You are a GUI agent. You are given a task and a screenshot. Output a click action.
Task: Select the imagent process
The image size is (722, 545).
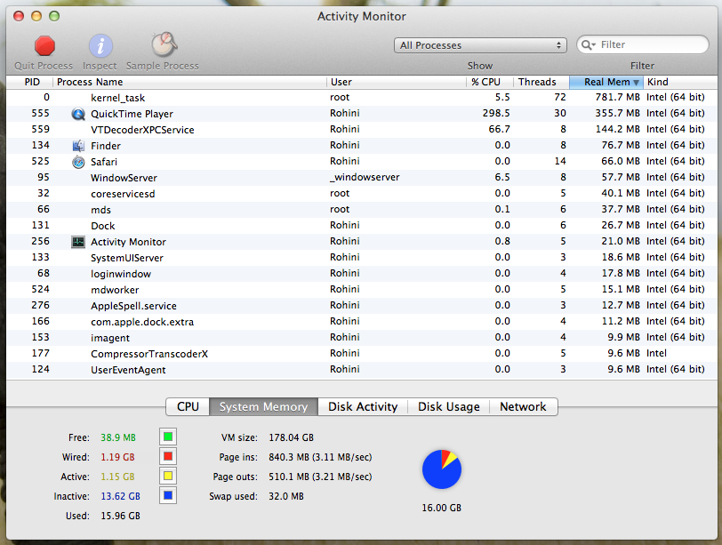tap(362, 338)
